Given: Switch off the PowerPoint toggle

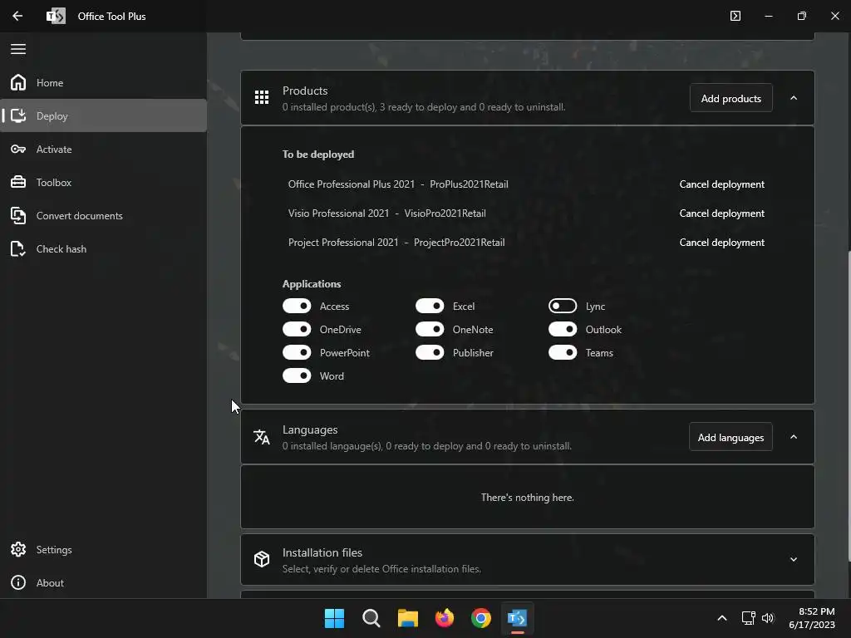Looking at the screenshot, I should coord(297,352).
